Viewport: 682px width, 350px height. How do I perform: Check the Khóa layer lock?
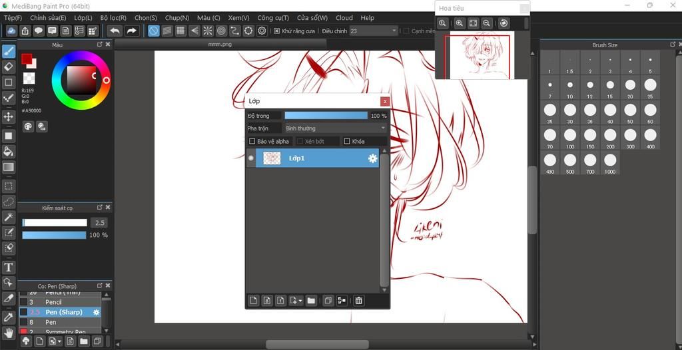pyautogui.click(x=346, y=141)
